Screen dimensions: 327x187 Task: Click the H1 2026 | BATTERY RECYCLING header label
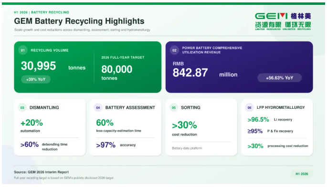[42, 12]
